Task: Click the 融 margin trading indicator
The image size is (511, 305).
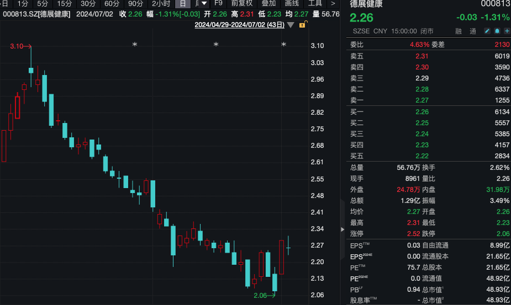Action: click(459, 31)
